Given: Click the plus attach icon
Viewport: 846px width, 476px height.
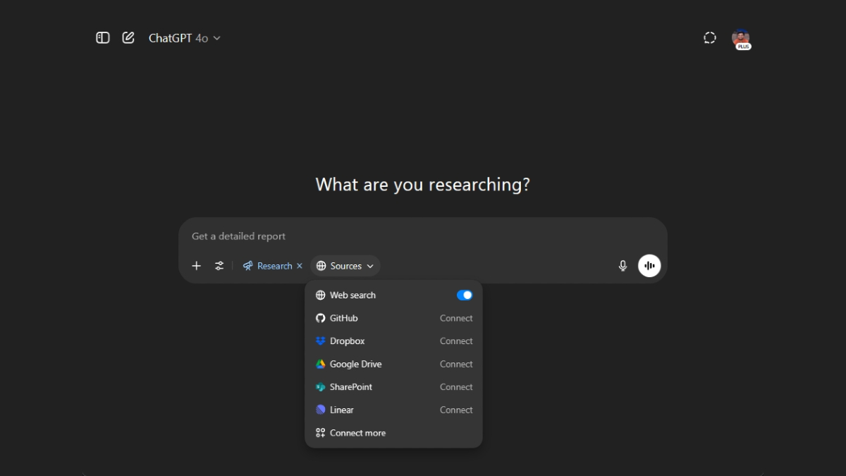Looking at the screenshot, I should pyautogui.click(x=197, y=266).
